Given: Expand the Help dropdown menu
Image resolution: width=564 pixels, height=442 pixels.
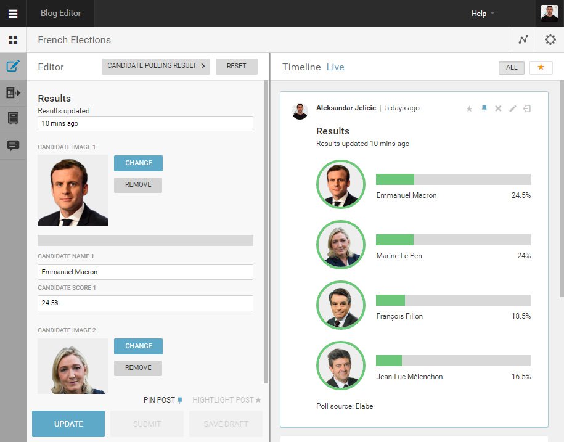Looking at the screenshot, I should [x=483, y=14].
